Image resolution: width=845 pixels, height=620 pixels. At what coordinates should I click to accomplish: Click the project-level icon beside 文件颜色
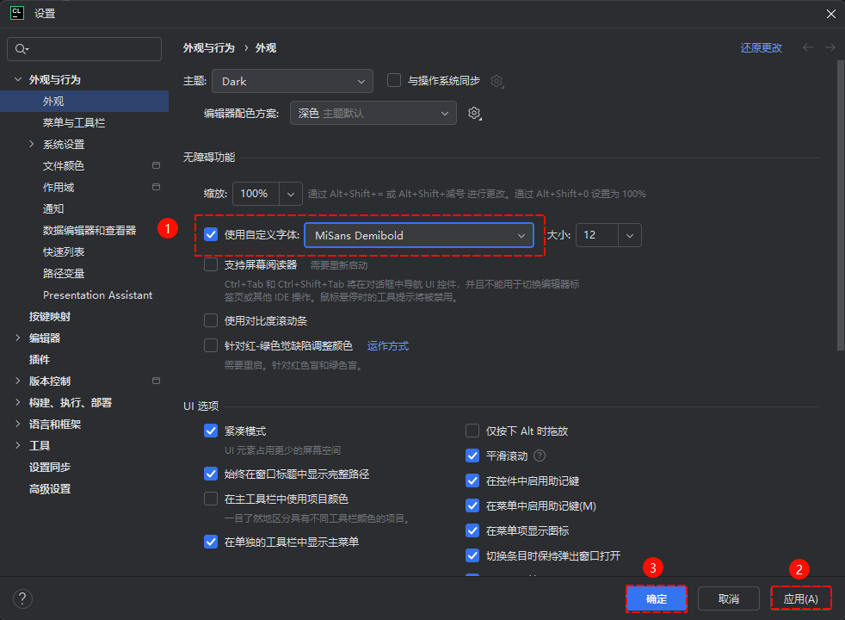[x=156, y=165]
